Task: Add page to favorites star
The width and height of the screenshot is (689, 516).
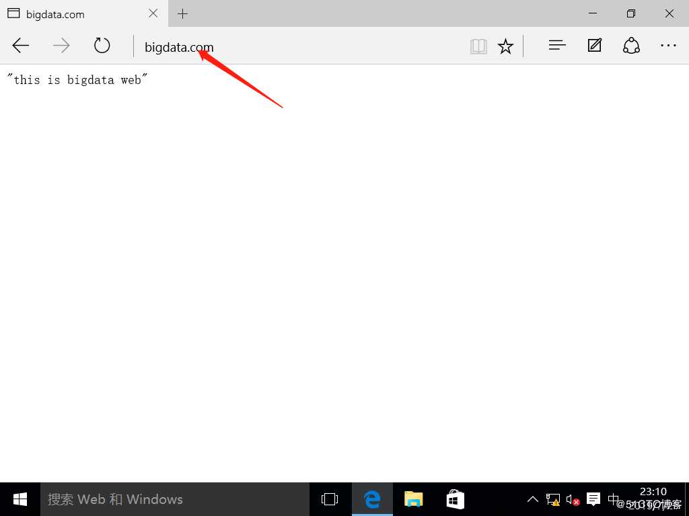Action: (505, 46)
